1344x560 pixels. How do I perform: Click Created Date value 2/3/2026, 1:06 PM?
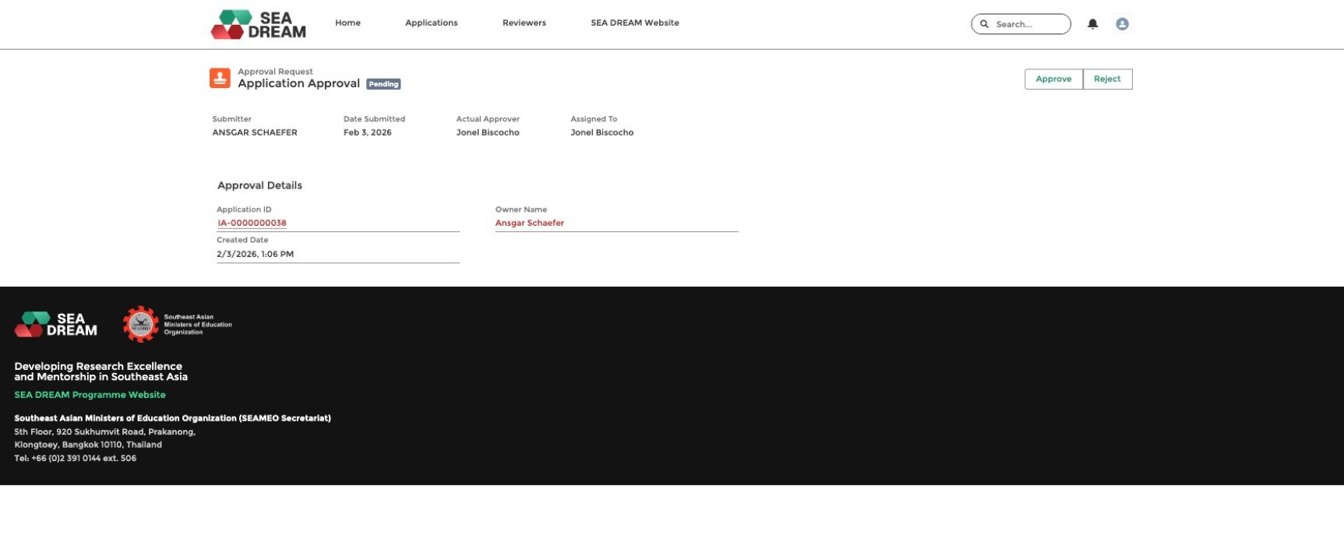point(255,254)
